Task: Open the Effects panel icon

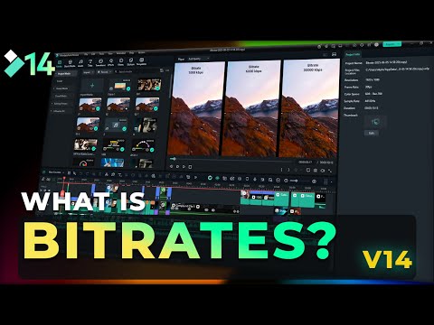Action: pyautogui.click(x=110, y=62)
